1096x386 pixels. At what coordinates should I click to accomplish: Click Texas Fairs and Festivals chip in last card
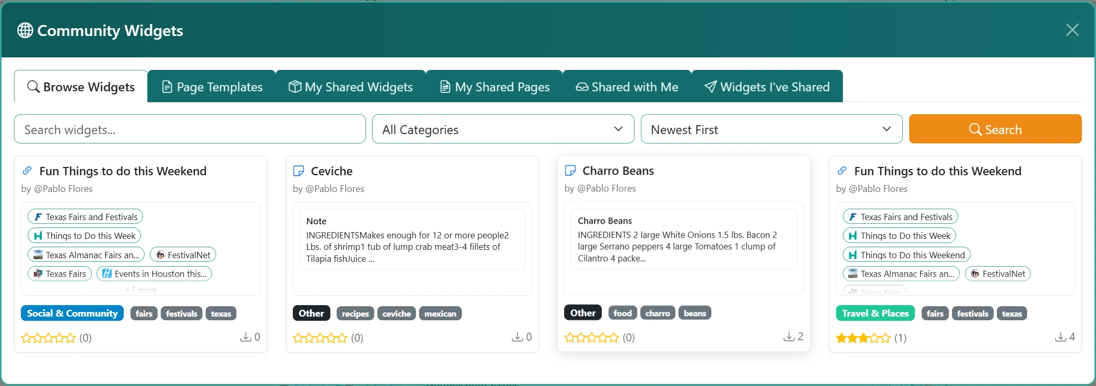pyautogui.click(x=900, y=216)
